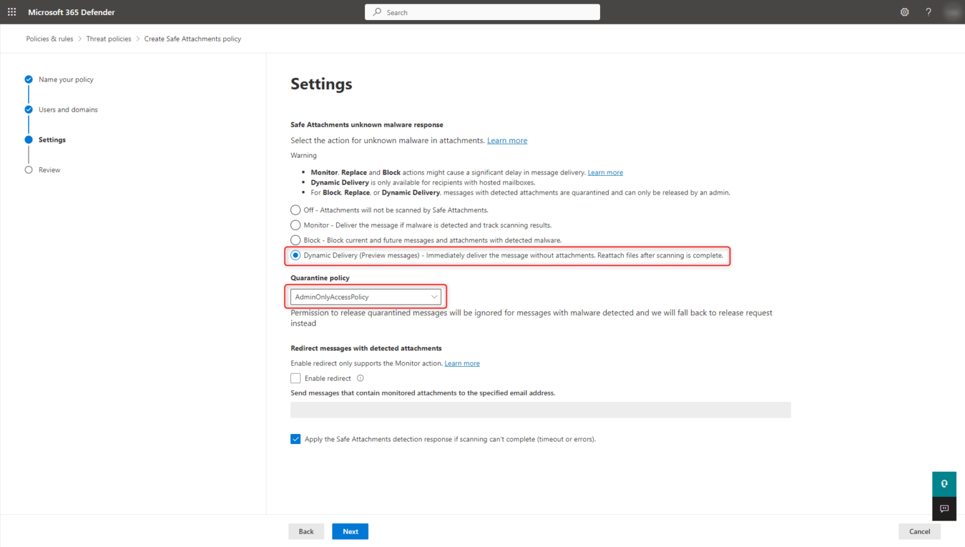965x547 pixels.
Task: Uncheck Apply Safe Attachments detection response
Action: (x=295, y=439)
